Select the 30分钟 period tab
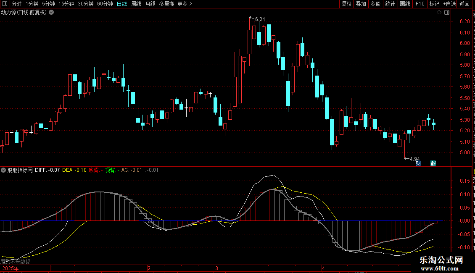Image resolution: width=475 pixels, height=273 pixels. (x=86, y=4)
